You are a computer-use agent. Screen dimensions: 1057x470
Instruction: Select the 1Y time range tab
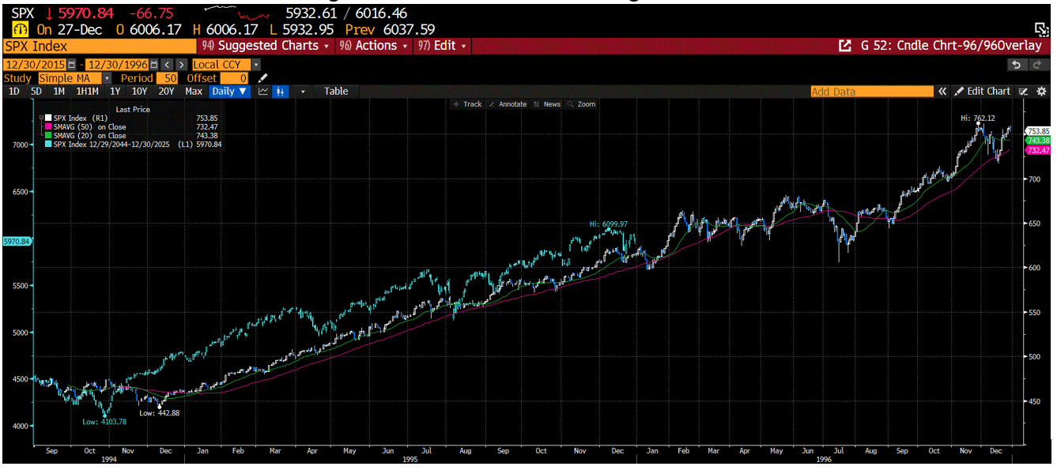click(117, 92)
